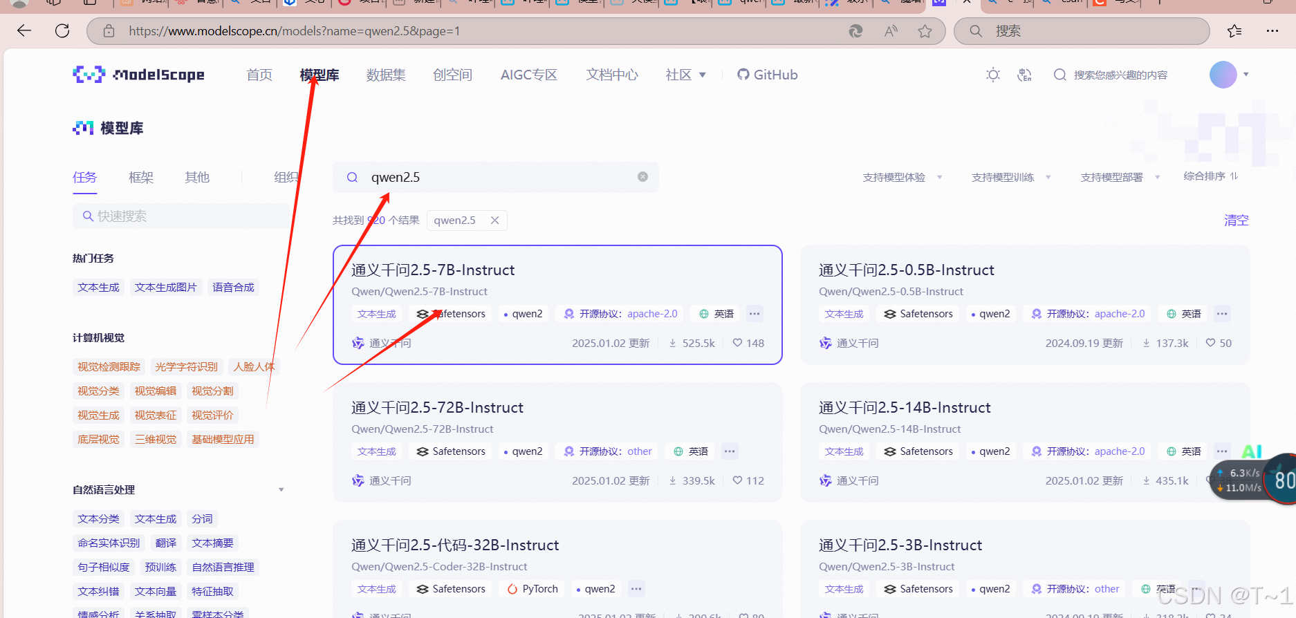Switch to the 框架 filter tab

pyautogui.click(x=141, y=178)
